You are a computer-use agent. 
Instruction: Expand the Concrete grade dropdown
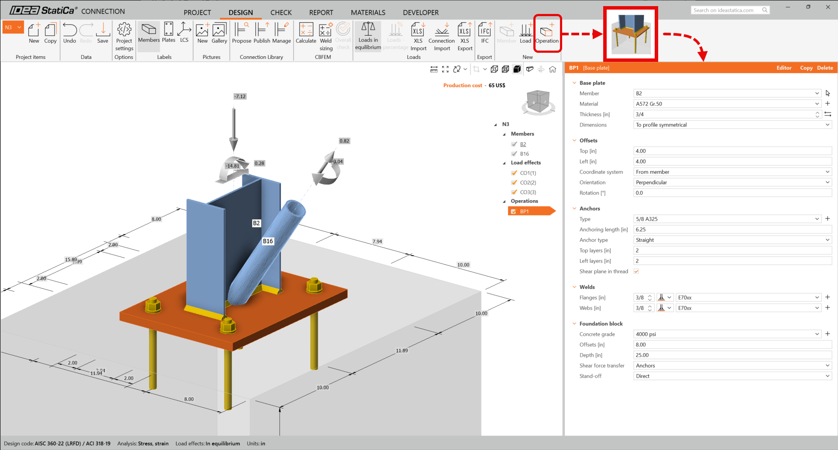coord(817,334)
